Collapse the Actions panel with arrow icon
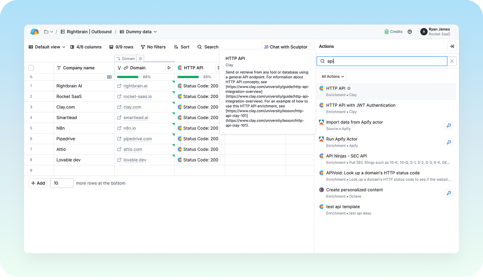The width and height of the screenshot is (483, 280). (x=451, y=47)
